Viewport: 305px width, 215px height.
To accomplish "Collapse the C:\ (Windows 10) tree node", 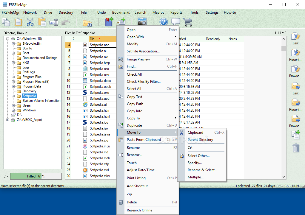I will (x=7, y=39).
